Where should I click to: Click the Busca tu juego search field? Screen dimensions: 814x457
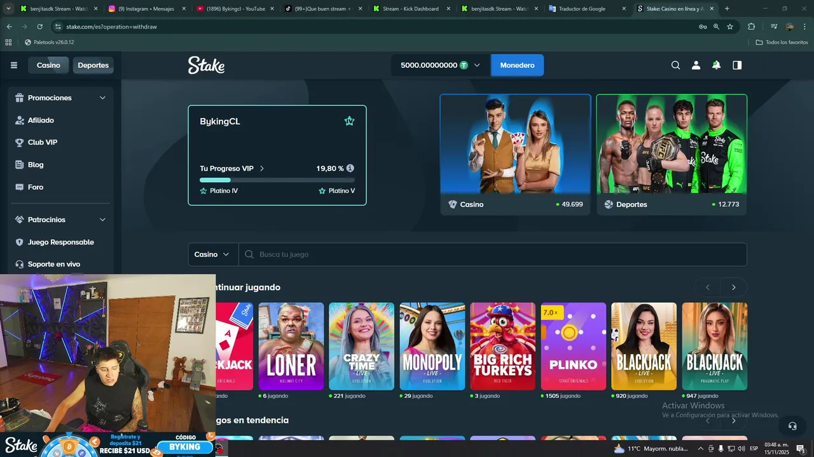(x=493, y=254)
